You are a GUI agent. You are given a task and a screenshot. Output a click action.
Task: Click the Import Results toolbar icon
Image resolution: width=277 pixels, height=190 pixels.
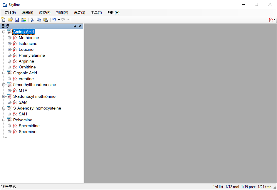[x=24, y=20]
